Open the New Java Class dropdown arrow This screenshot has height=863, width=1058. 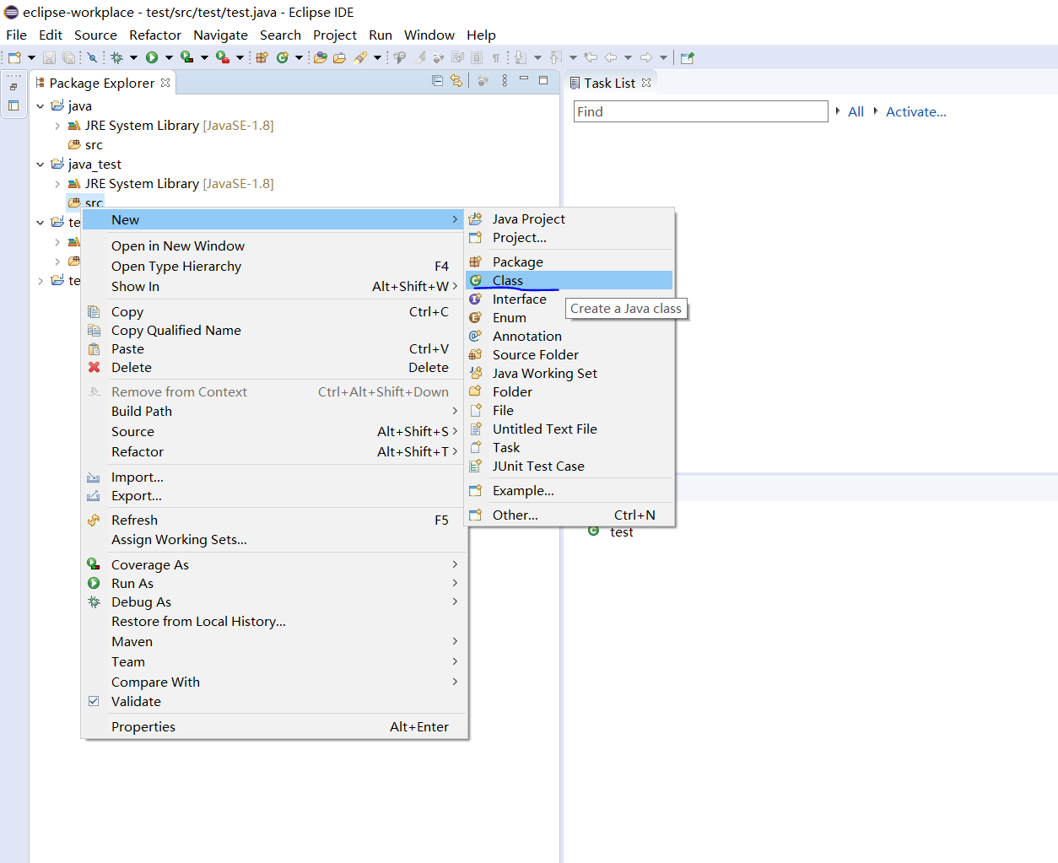[x=299, y=57]
